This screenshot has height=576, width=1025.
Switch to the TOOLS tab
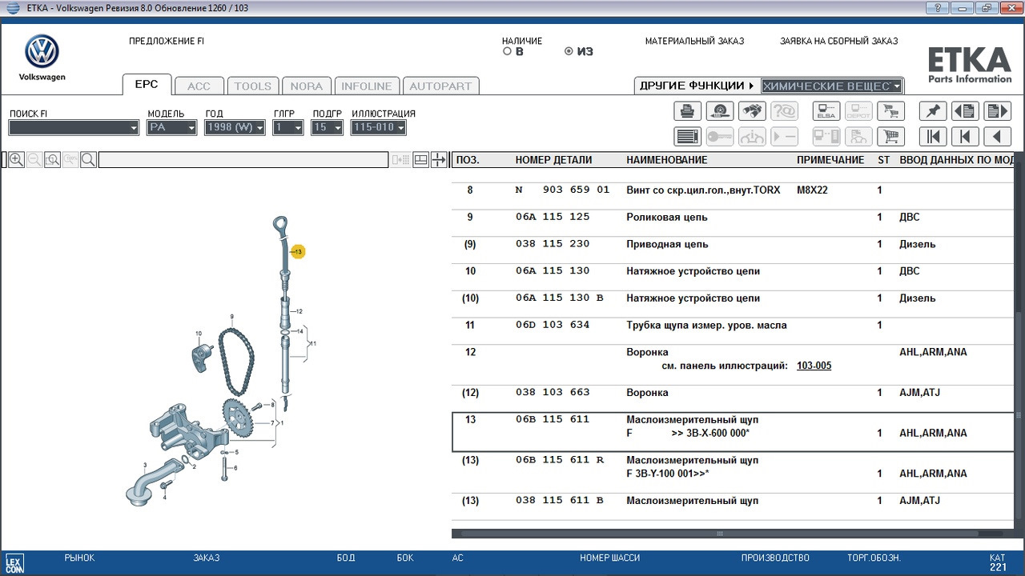[x=253, y=86]
